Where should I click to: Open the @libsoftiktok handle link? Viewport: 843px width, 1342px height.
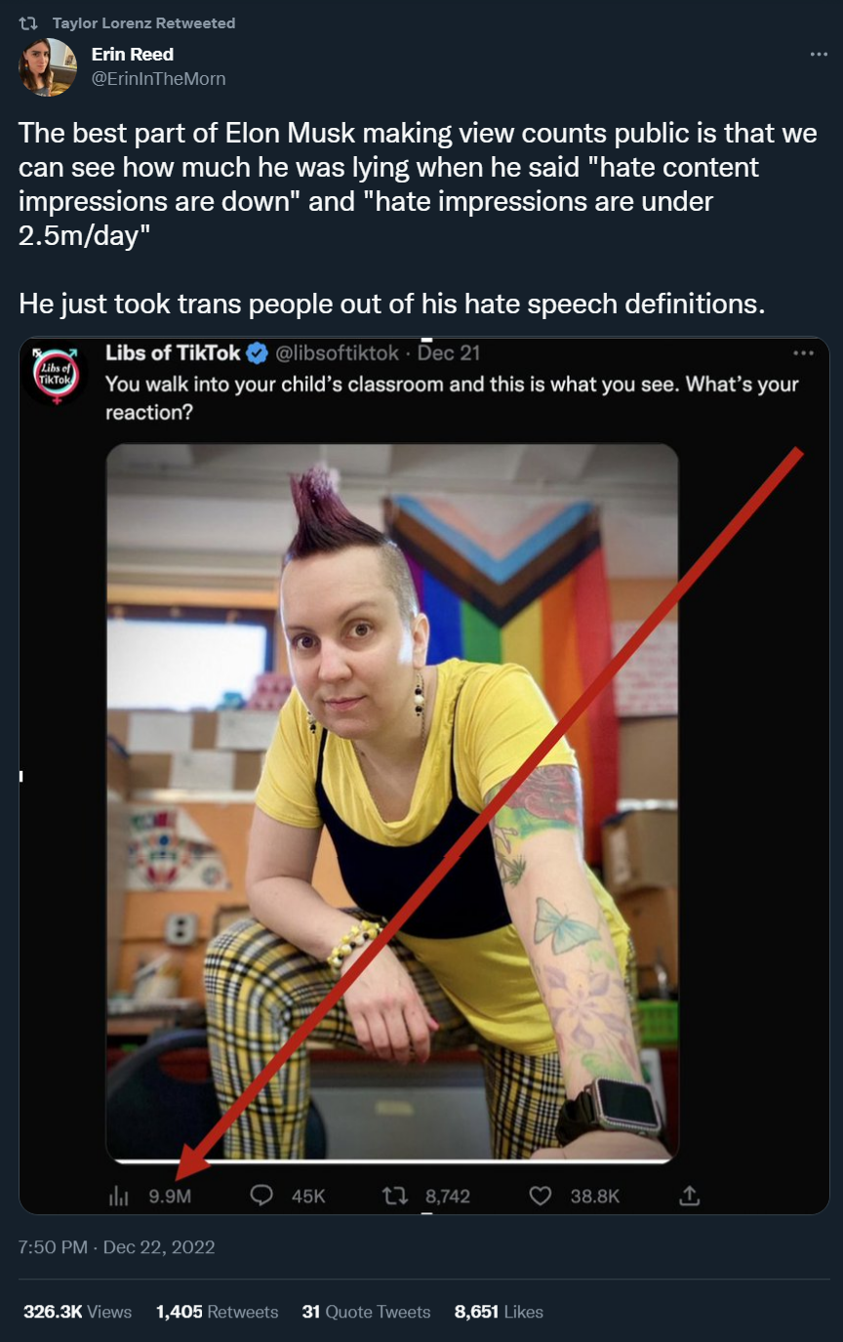pyautogui.click(x=337, y=353)
